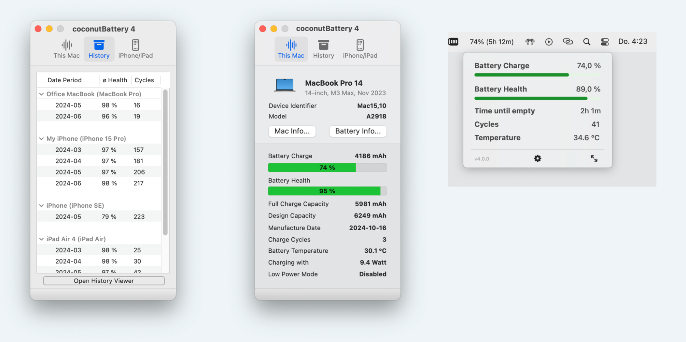Open History Viewer button
Viewport: 686px width, 342px height.
(104, 281)
